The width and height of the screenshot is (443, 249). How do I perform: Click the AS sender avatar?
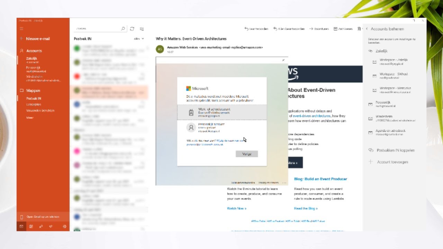click(x=160, y=49)
